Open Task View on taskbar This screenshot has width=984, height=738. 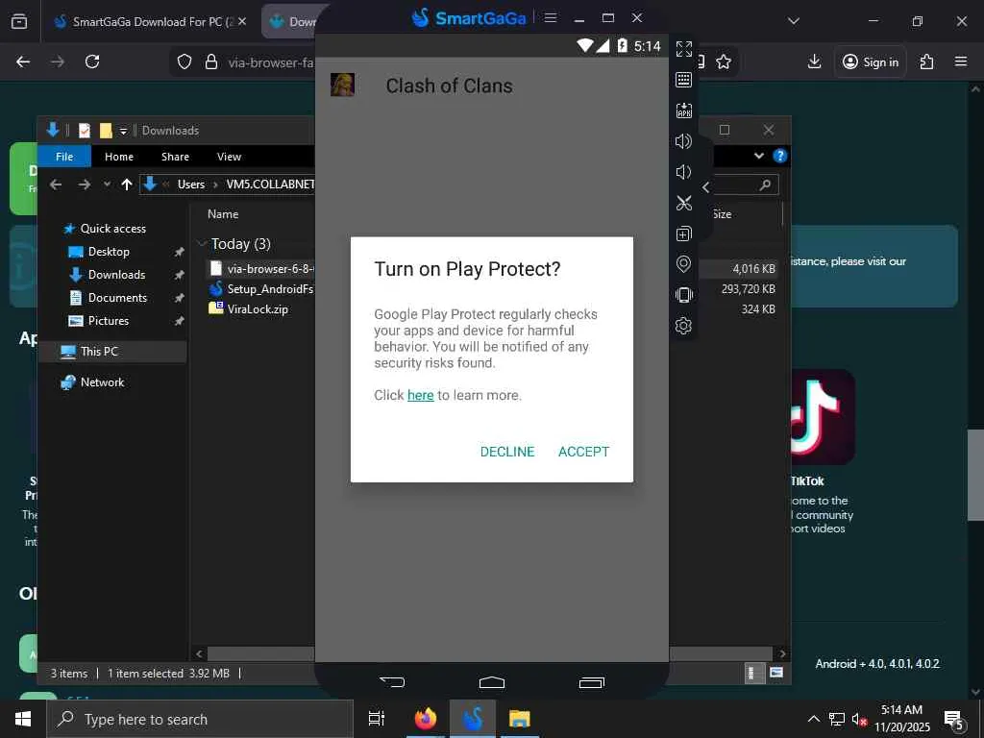377,719
